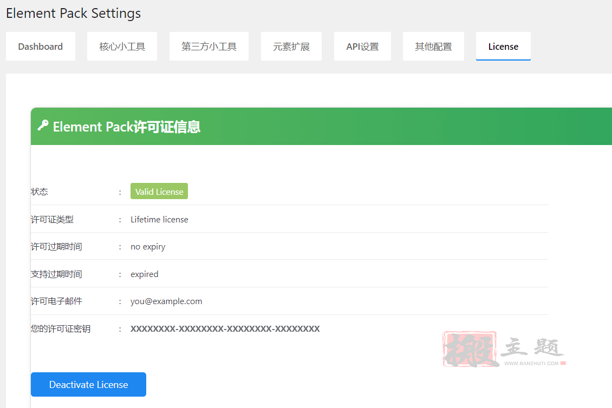Click the 许可过期时间 label
Image resolution: width=612 pixels, height=408 pixels.
[56, 247]
